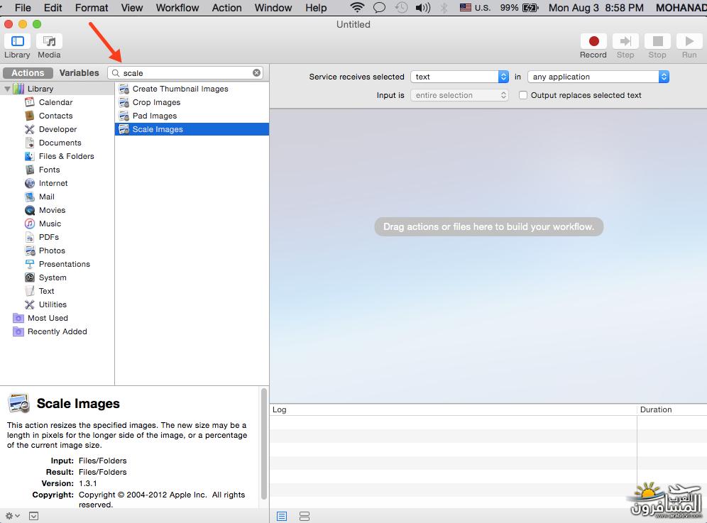Select the Mail category icon
The height and width of the screenshot is (523, 707).
30,197
